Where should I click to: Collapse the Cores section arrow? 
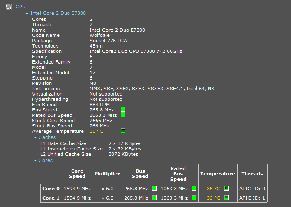(x=35, y=161)
